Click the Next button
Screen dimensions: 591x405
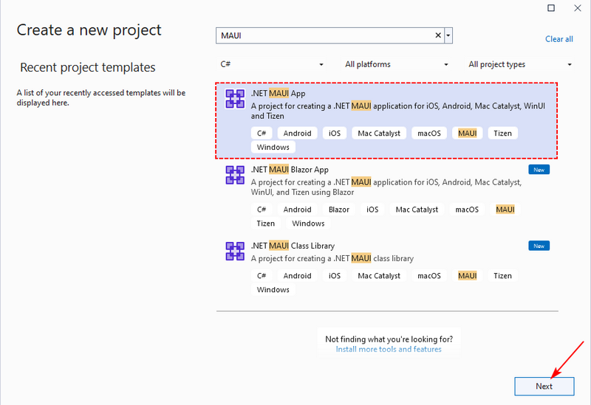[x=544, y=386]
